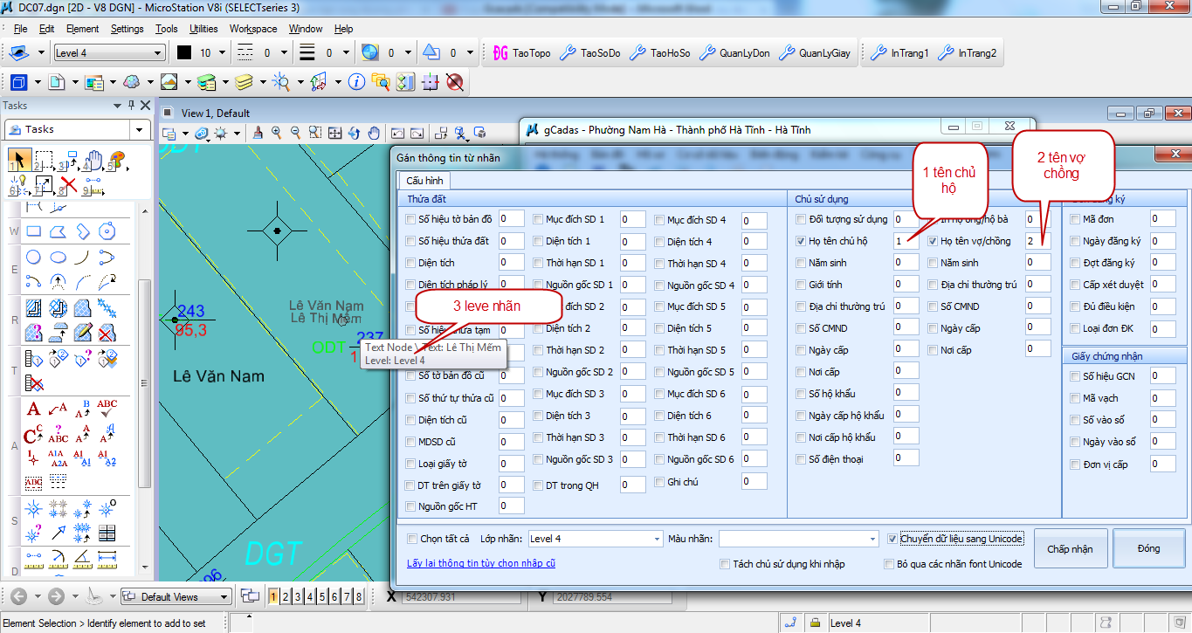Switch to the 'Cấu hình' tab
The image size is (1192, 633).
point(423,181)
